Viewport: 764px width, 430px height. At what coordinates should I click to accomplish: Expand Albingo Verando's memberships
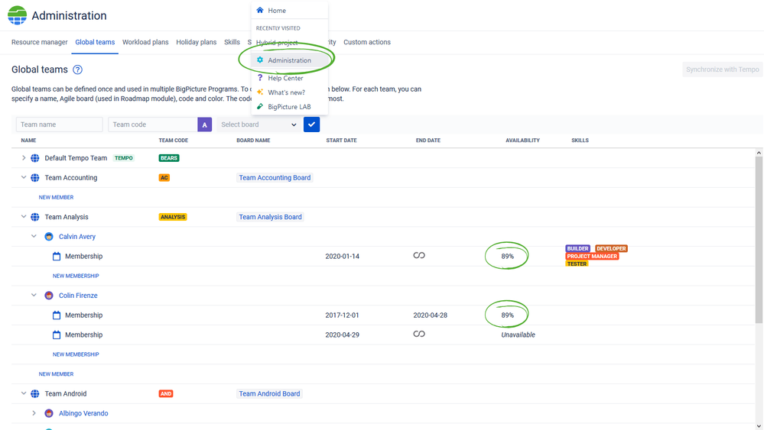pyautogui.click(x=34, y=413)
